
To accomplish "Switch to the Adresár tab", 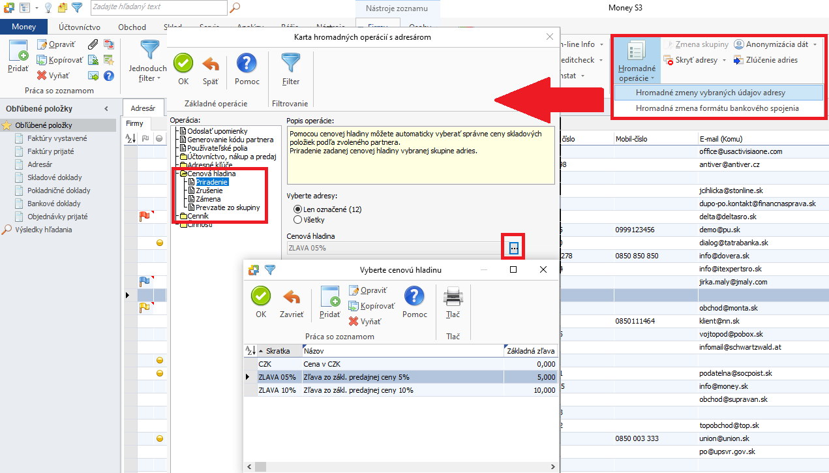I will click(143, 108).
